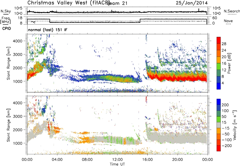Image resolution: width=240 pixels, height=166 pixels.
Task: Click the "-50" value on Velocity scale
Action: (x=226, y=134)
